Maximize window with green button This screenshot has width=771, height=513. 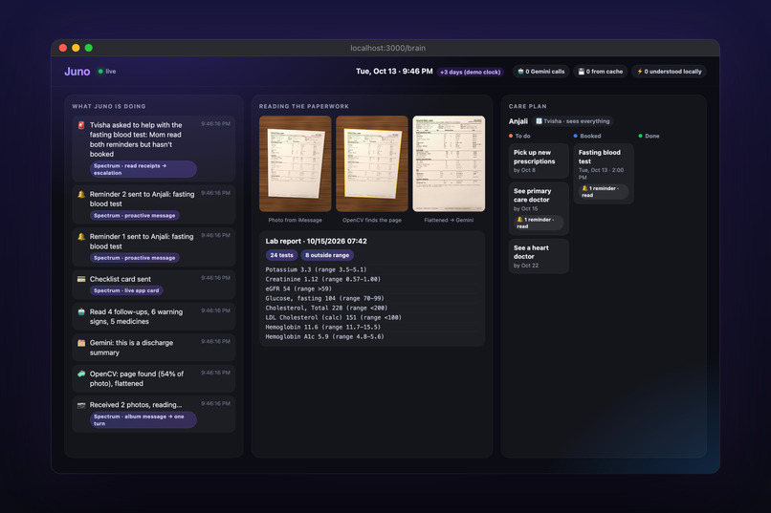[89, 48]
